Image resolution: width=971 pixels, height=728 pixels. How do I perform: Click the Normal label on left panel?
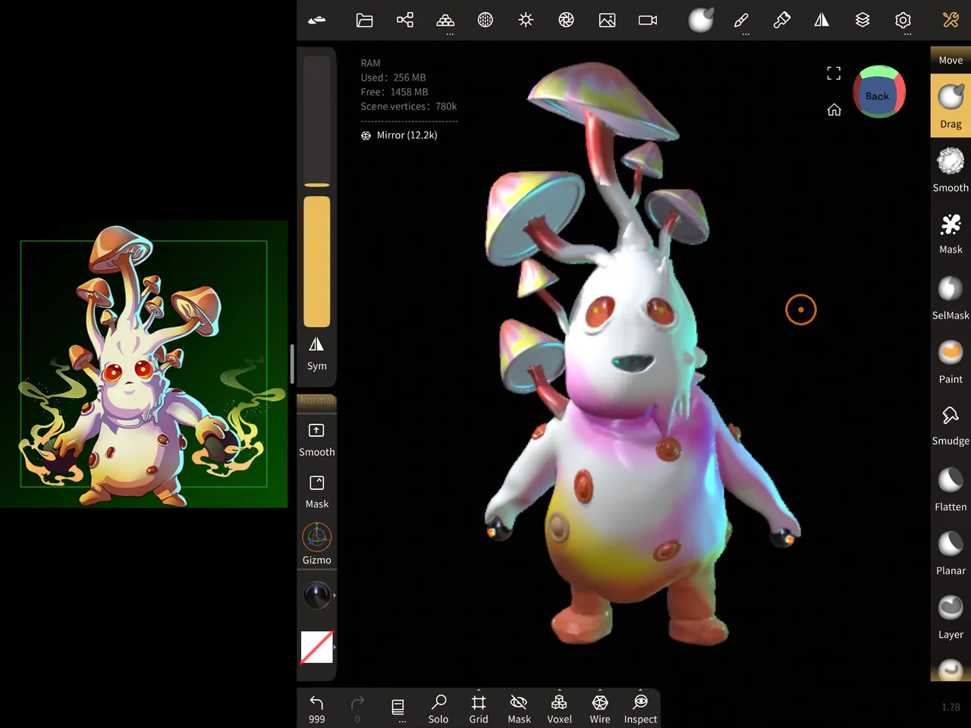click(316, 400)
